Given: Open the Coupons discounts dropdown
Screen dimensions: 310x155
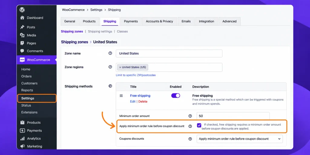Looking at the screenshot, I should [240, 139].
